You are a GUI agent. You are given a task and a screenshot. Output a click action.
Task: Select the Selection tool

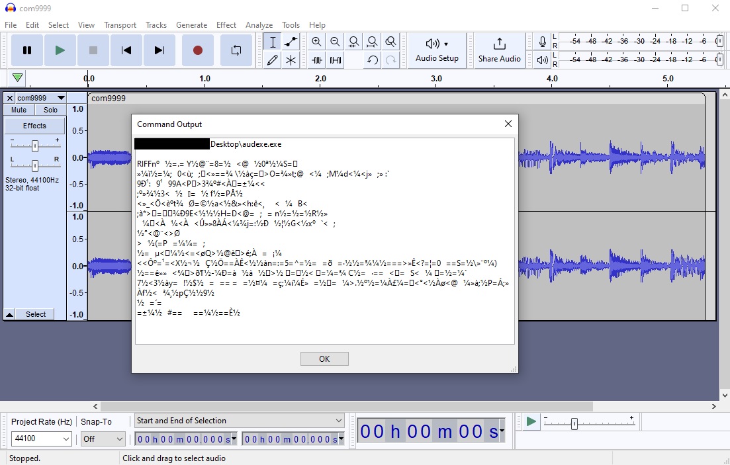click(x=273, y=41)
